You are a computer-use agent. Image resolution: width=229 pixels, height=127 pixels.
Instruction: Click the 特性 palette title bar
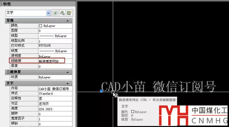coord(38,4)
